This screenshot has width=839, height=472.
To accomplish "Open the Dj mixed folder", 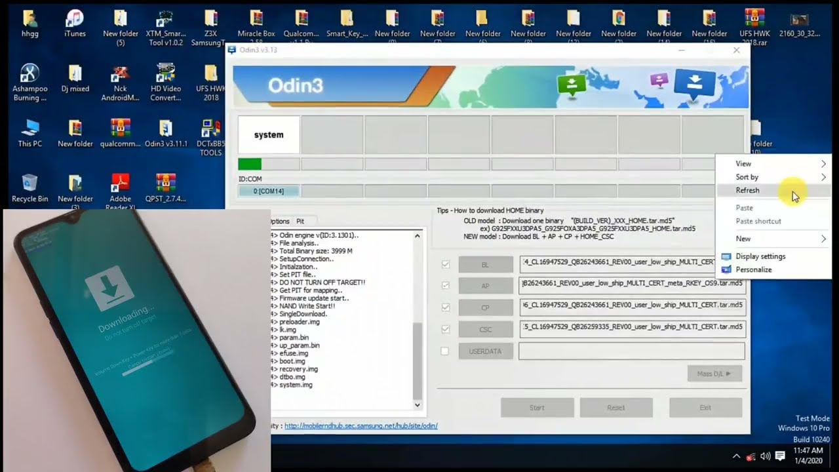I will coord(75,78).
